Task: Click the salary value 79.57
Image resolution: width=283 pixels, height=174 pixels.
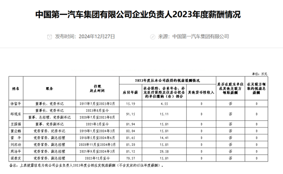Action: 131,159
